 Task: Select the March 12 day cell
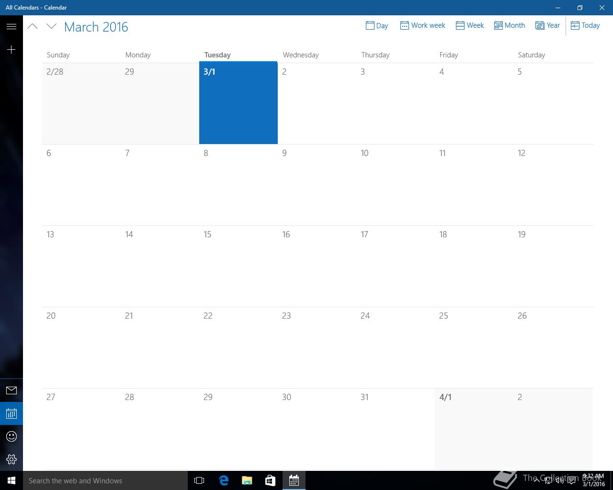[553, 185]
